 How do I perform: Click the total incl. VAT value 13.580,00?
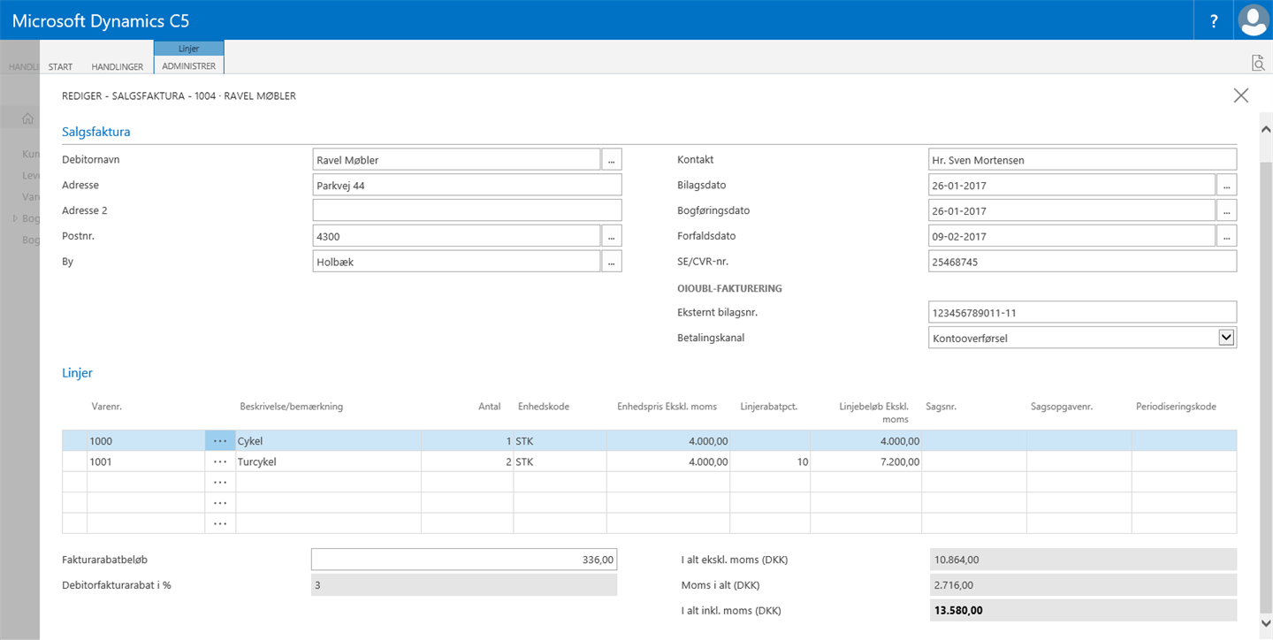(x=1083, y=610)
